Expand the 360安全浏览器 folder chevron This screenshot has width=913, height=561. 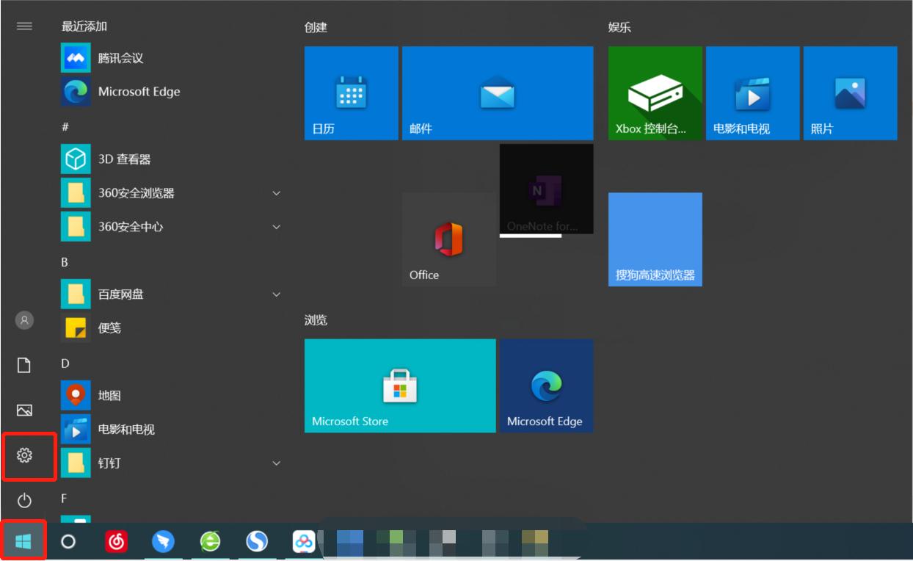[277, 193]
